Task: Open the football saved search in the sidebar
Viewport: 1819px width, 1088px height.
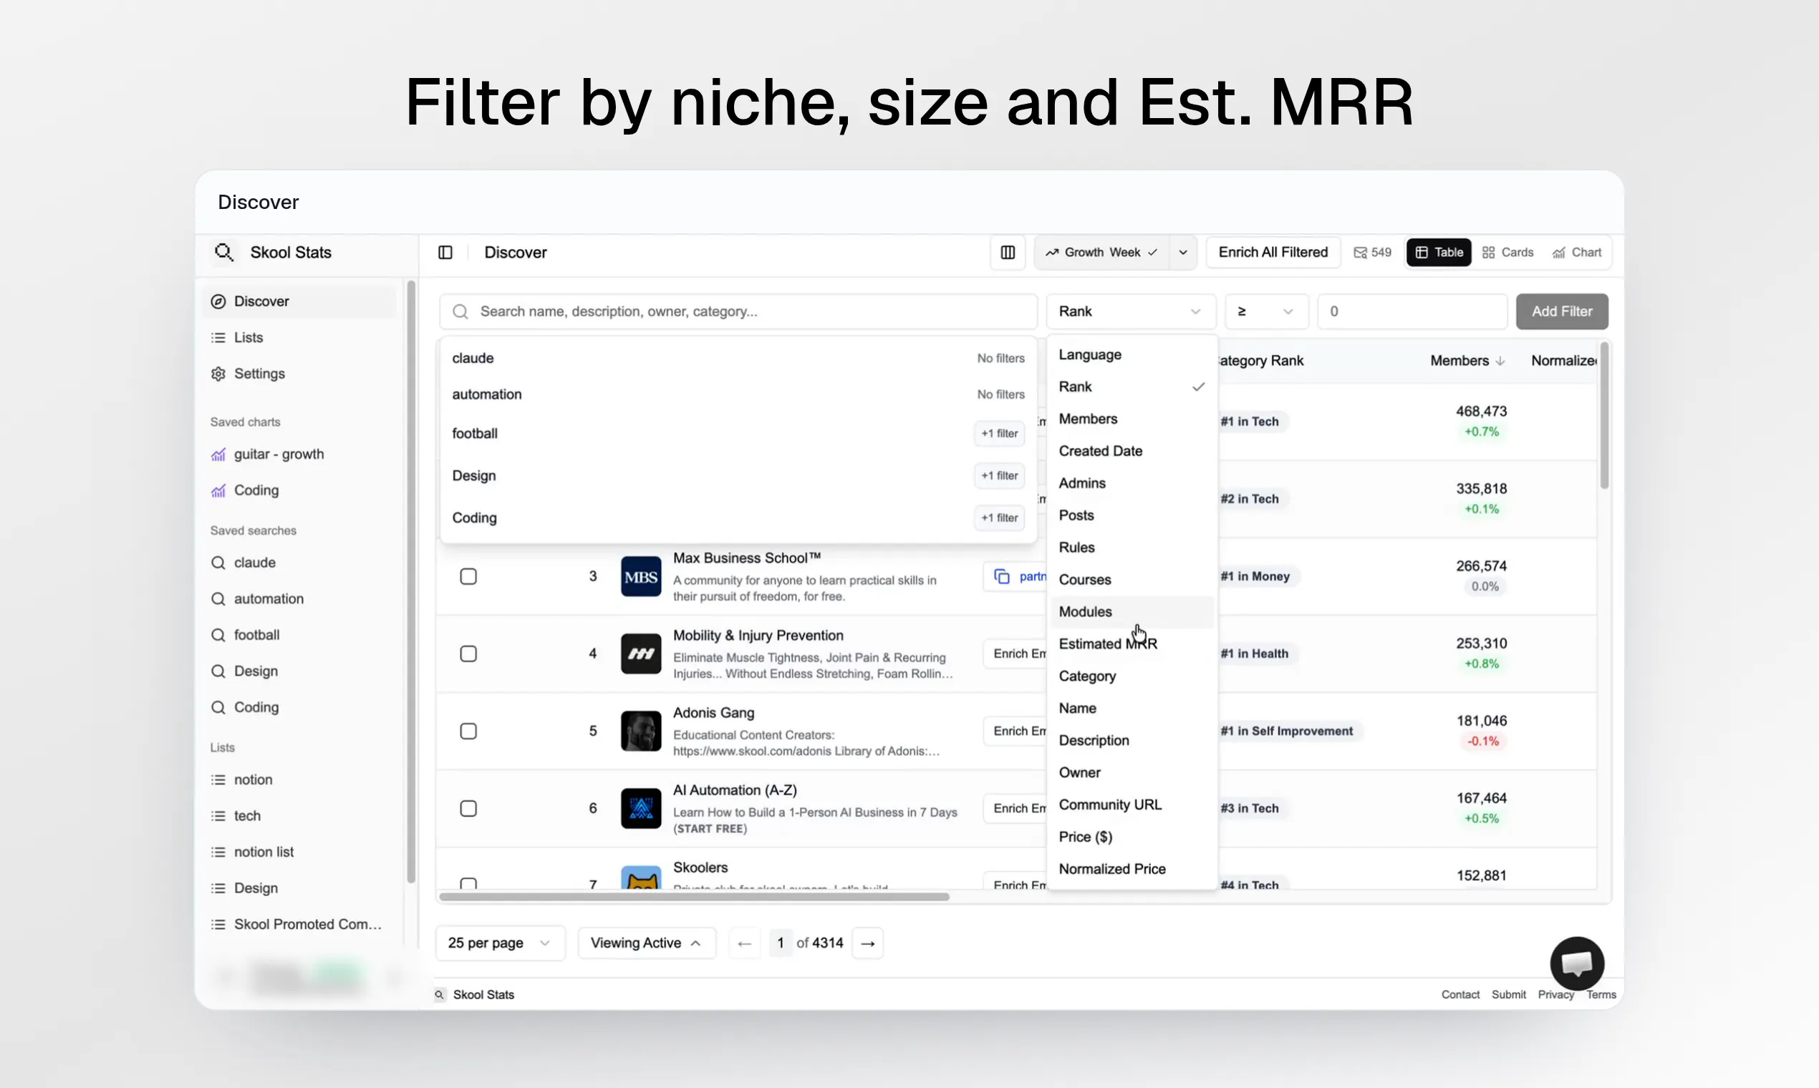Action: point(245,635)
